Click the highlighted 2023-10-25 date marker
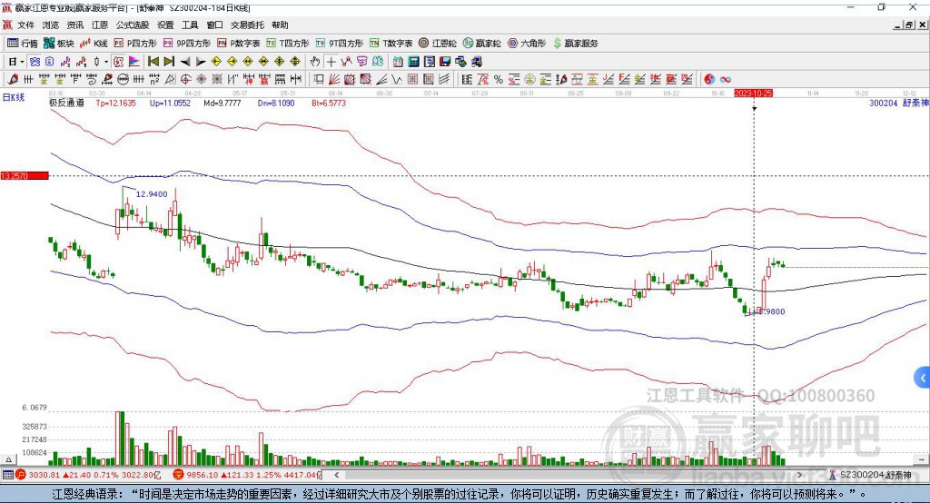The width and height of the screenshot is (930, 503). (753, 94)
